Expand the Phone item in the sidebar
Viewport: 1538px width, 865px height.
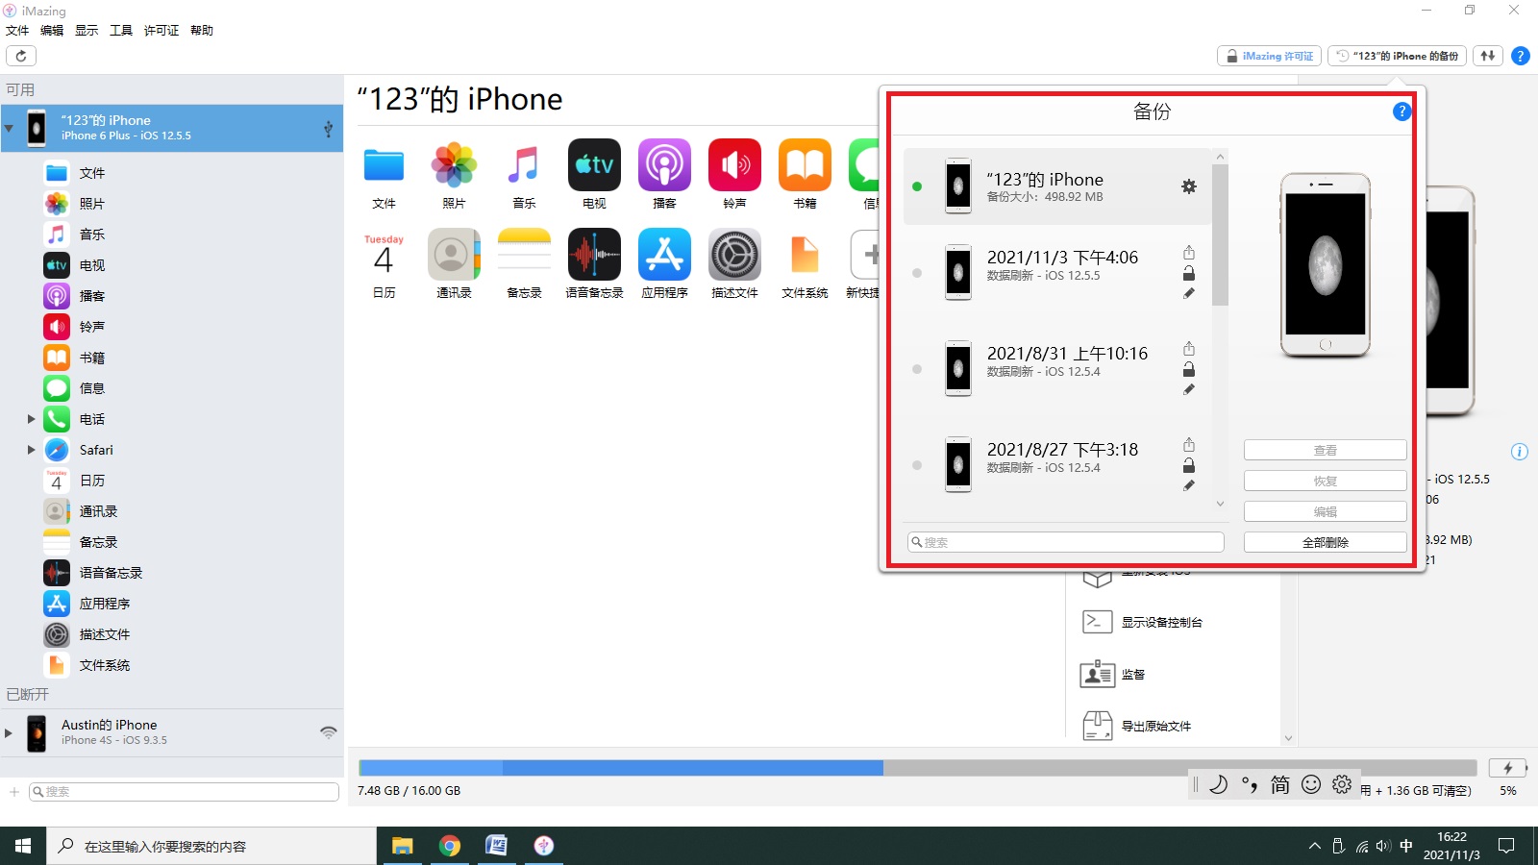[x=31, y=419]
